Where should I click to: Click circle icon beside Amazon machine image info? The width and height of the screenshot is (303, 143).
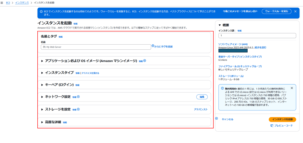(145, 61)
